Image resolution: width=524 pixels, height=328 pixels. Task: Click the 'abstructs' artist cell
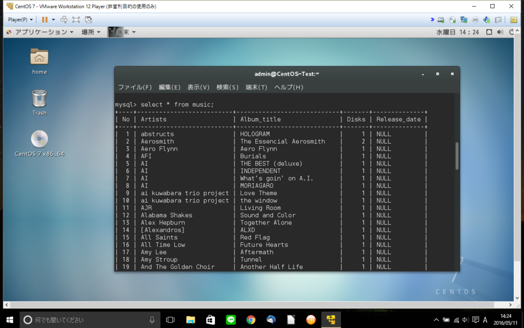point(157,134)
